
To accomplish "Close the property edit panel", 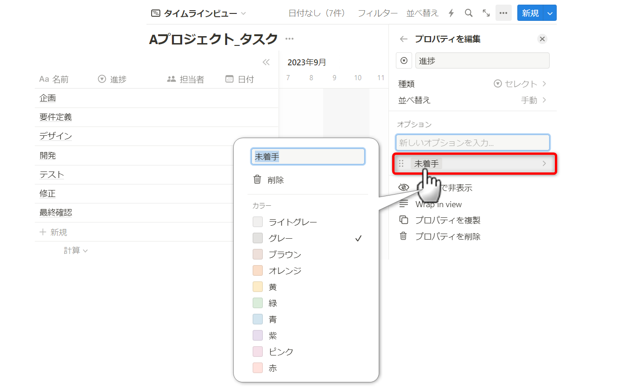I will click(x=542, y=39).
